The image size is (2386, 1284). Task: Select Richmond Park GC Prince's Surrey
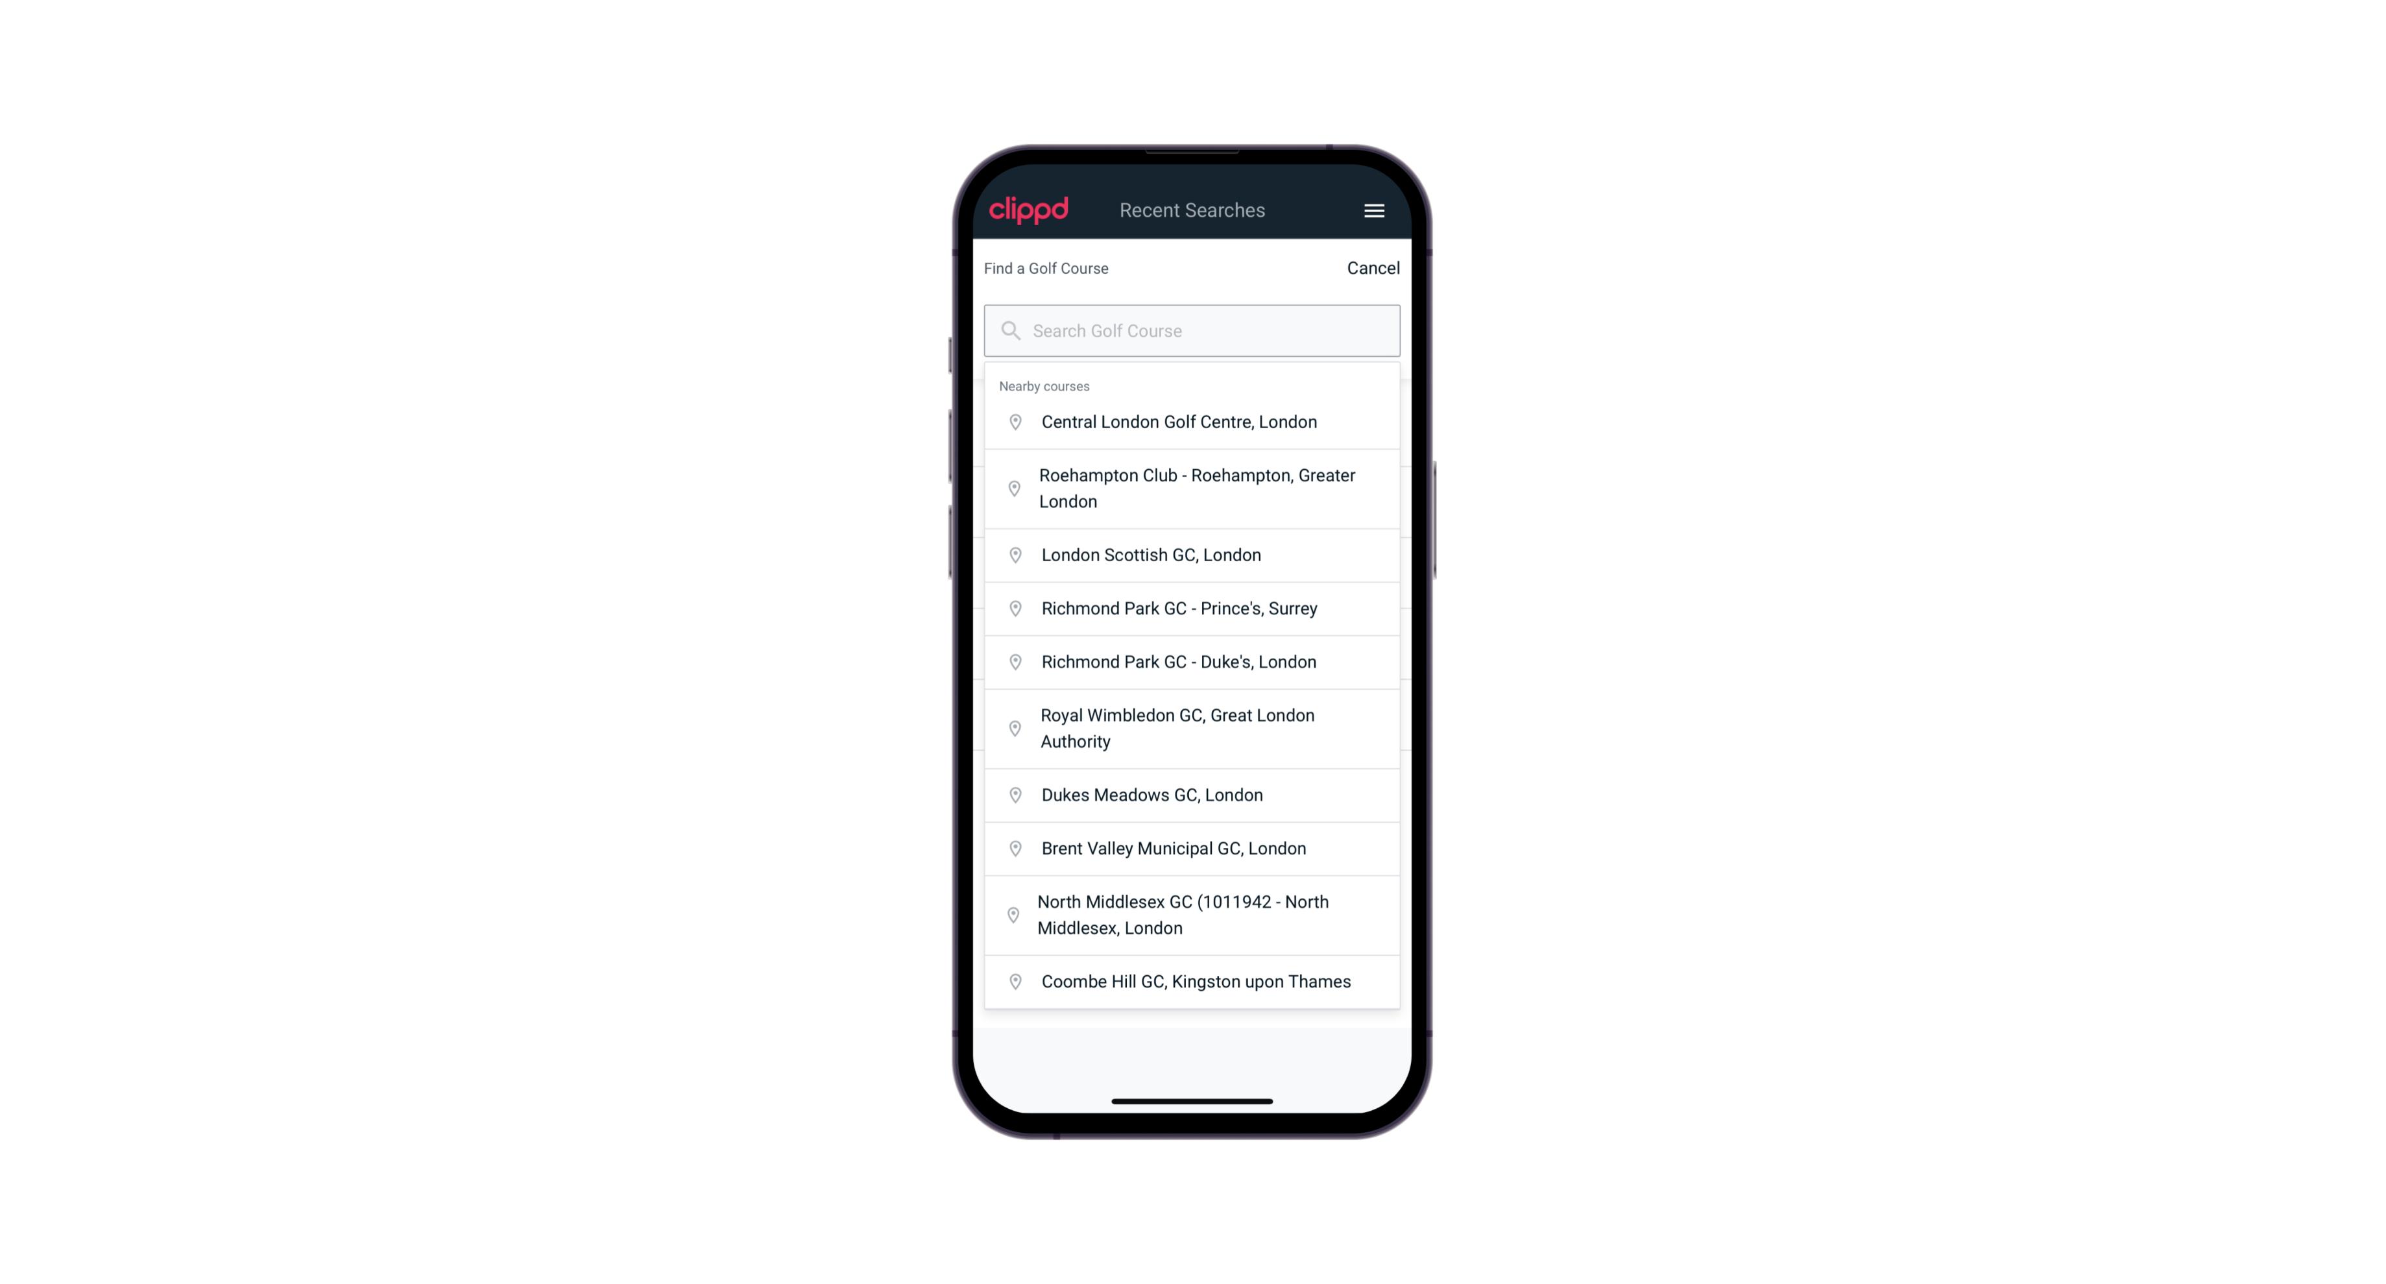click(x=1192, y=609)
